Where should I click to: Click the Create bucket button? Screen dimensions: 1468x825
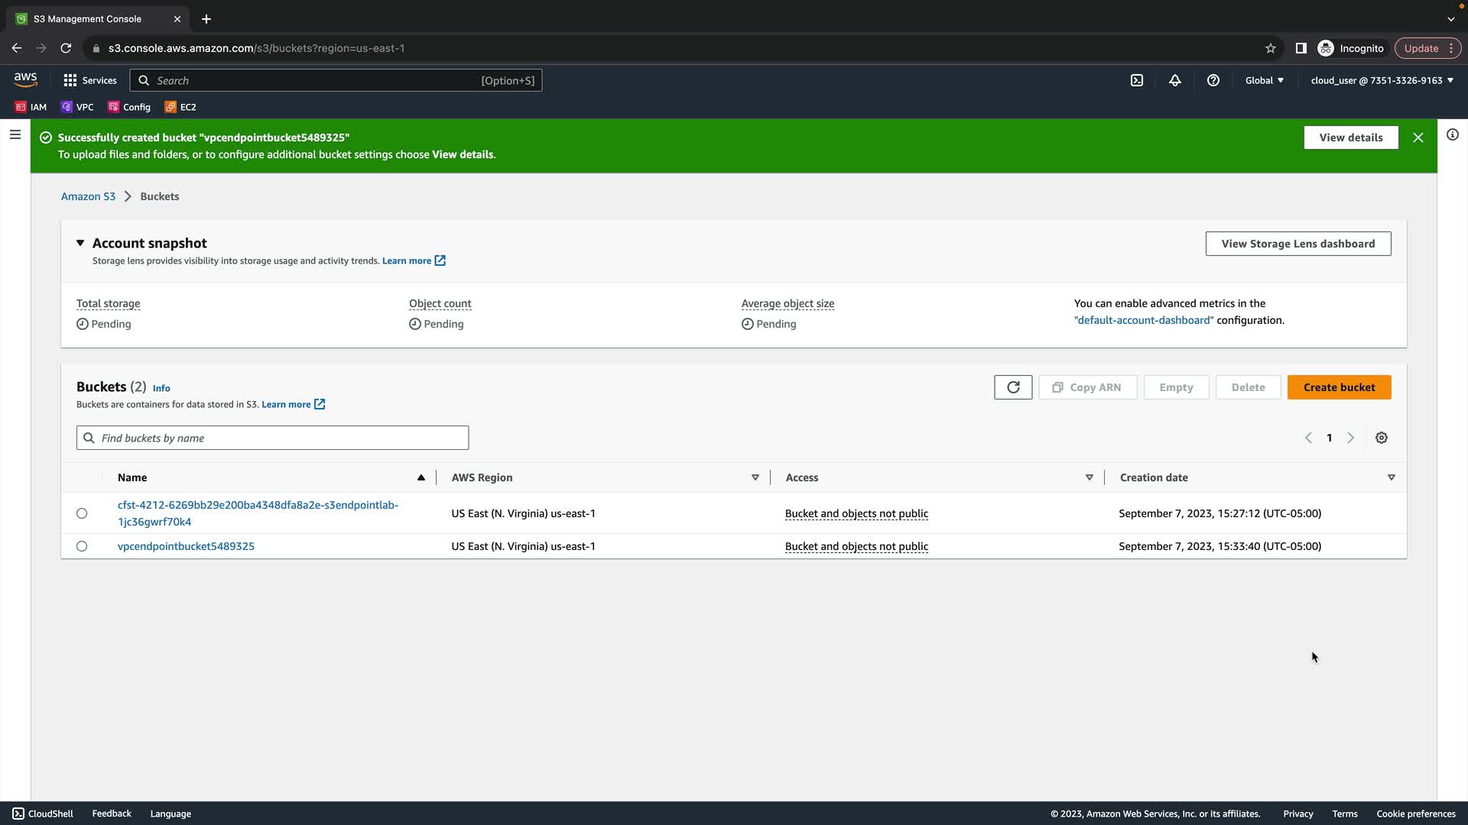(x=1339, y=387)
